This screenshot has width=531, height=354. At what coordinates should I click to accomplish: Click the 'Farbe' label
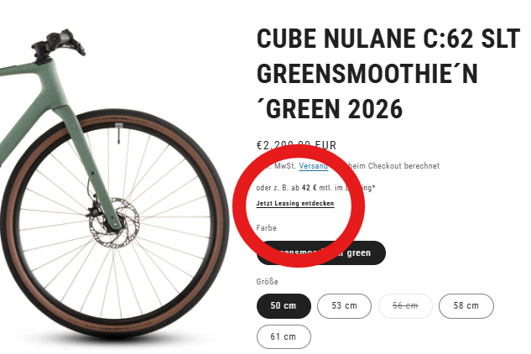click(x=266, y=228)
